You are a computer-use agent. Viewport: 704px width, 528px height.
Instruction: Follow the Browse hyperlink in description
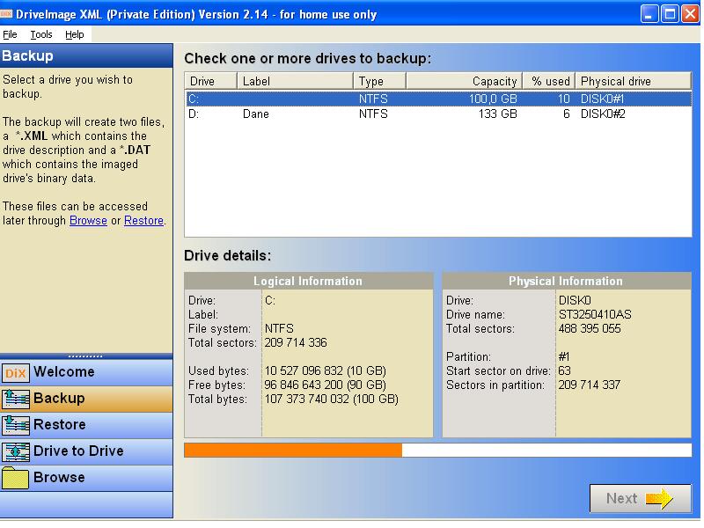coord(88,221)
